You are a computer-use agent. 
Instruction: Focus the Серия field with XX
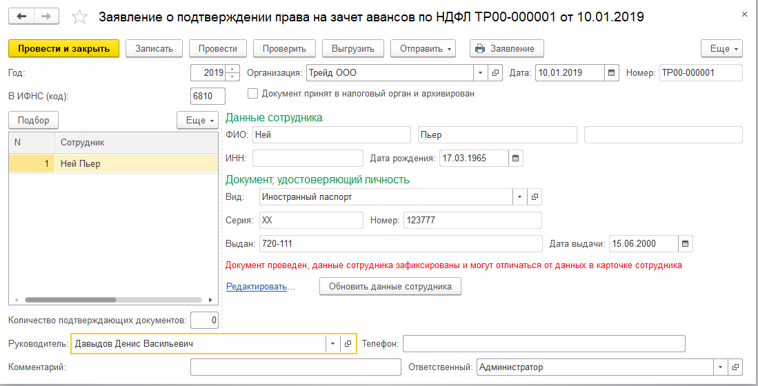(311, 221)
